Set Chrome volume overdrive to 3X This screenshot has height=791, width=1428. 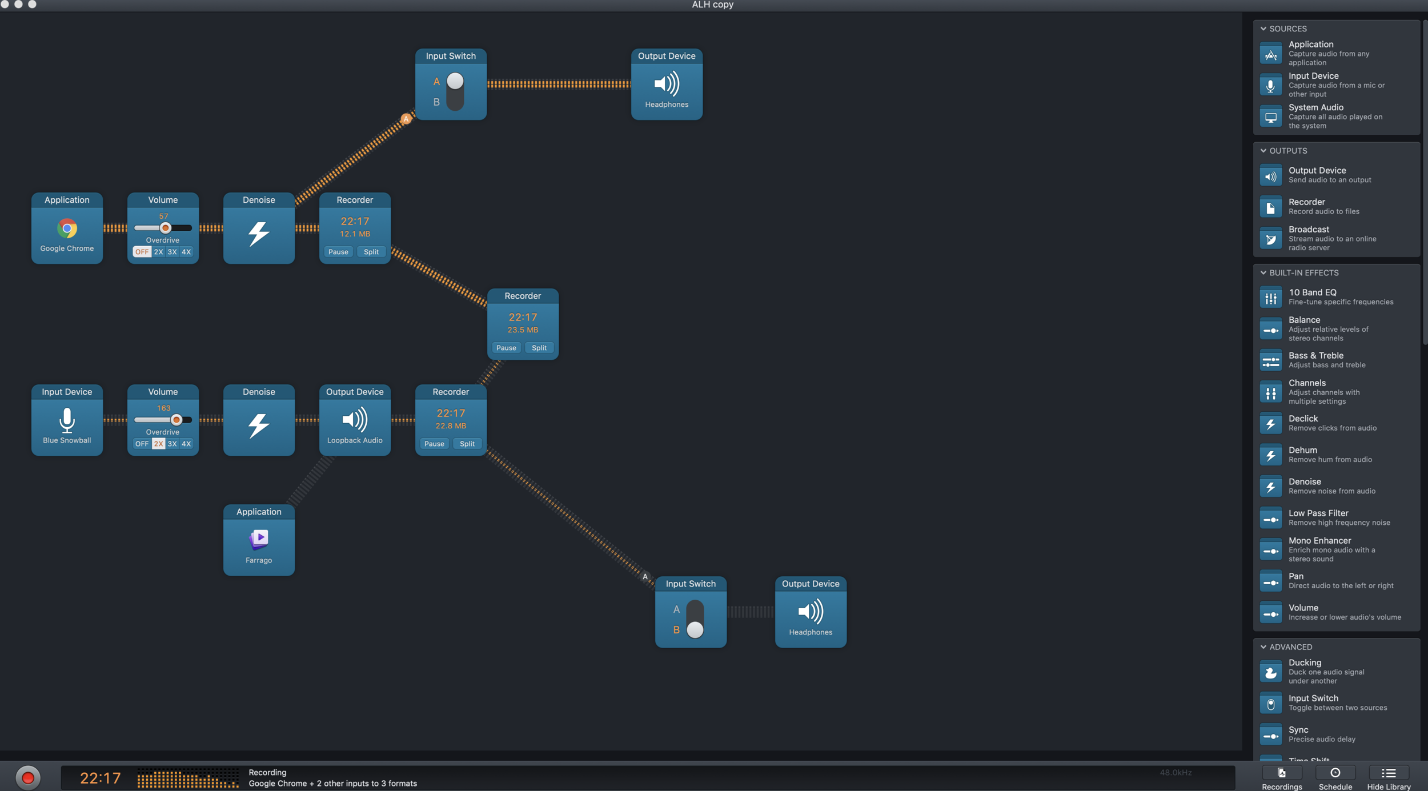point(172,252)
